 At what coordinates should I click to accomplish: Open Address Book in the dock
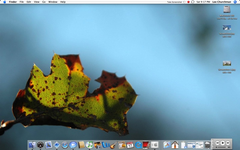(x=81, y=145)
